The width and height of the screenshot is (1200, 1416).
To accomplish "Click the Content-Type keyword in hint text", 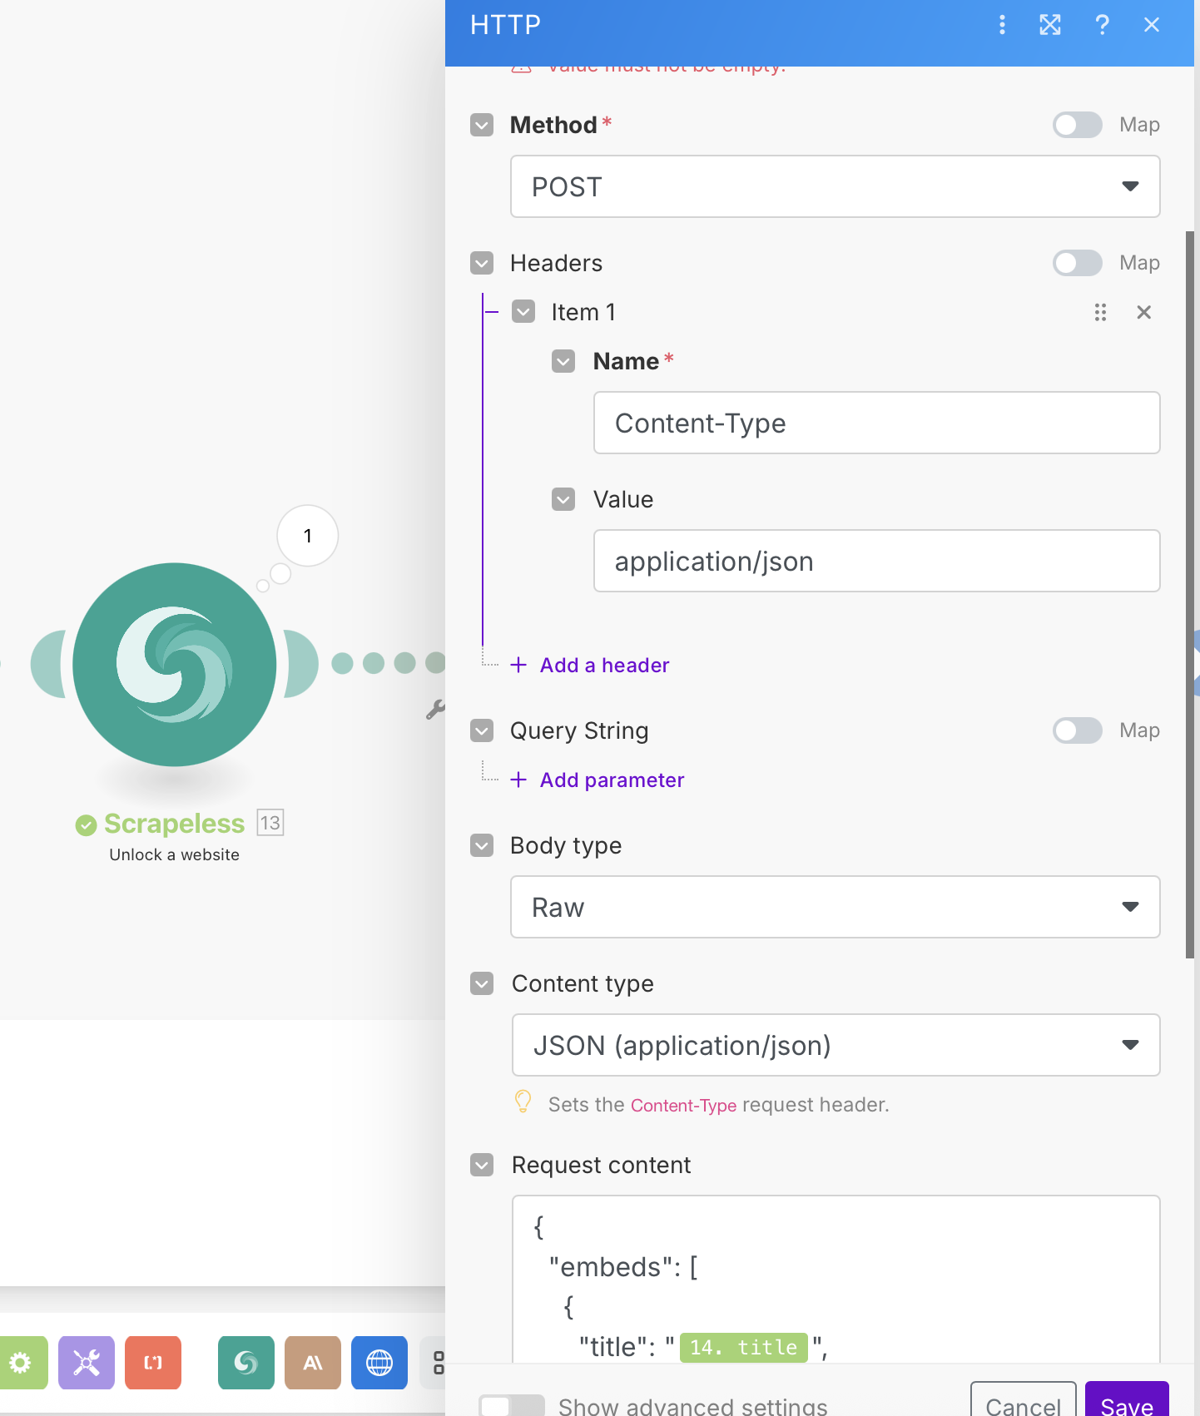I will 683,1105.
